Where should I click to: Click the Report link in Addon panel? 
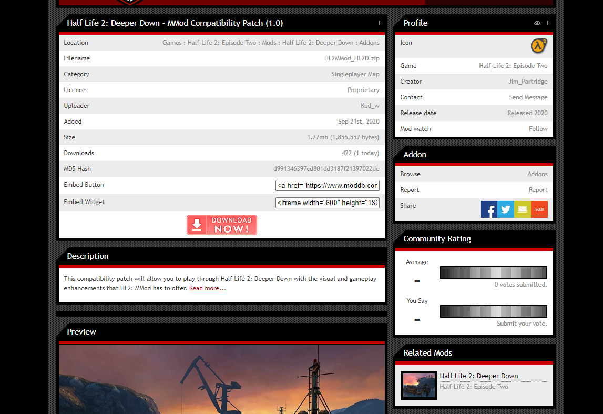click(538, 190)
